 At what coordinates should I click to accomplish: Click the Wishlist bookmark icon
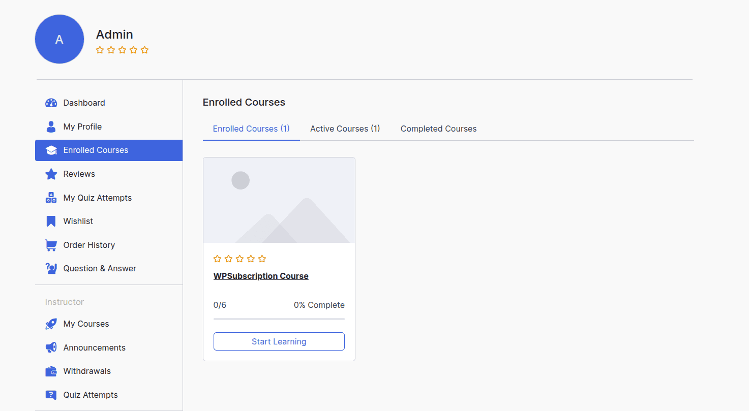[x=51, y=222]
